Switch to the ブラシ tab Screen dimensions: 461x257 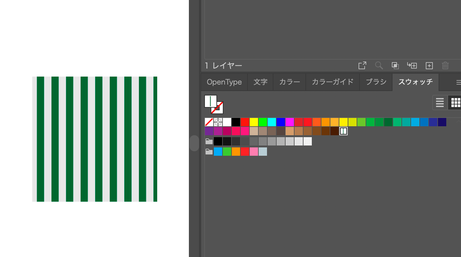click(376, 82)
